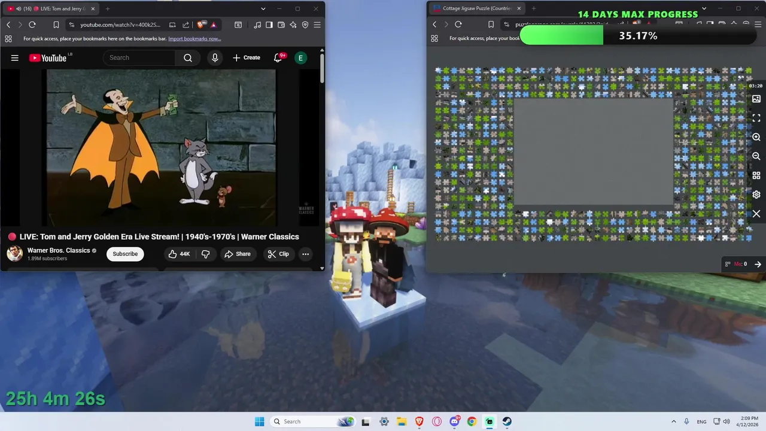Image resolution: width=766 pixels, height=431 pixels.
Task: Click the YouTube search magnifier button
Action: 188,57
